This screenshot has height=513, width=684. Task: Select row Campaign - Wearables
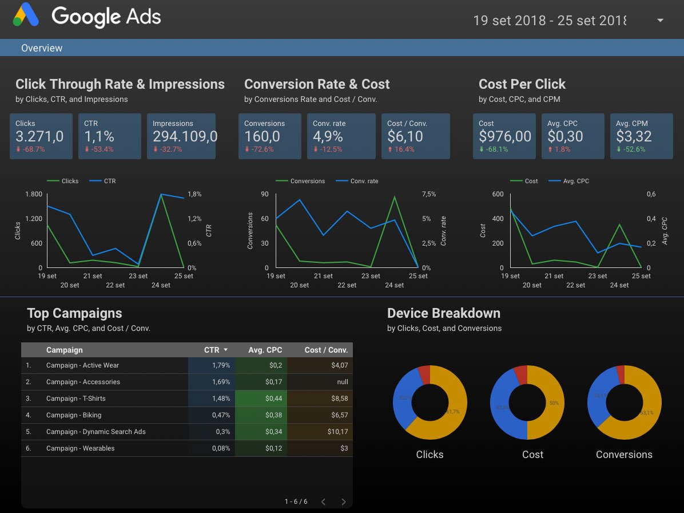[186, 448]
